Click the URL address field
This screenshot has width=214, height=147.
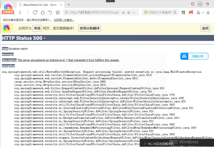click(94, 13)
